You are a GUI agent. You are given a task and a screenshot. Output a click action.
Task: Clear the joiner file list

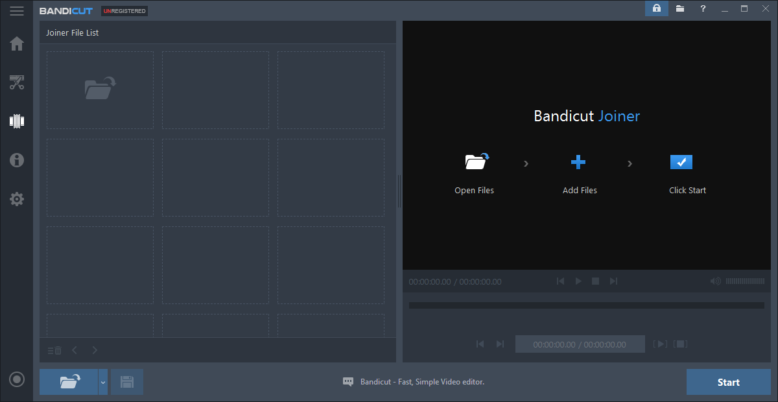point(54,350)
